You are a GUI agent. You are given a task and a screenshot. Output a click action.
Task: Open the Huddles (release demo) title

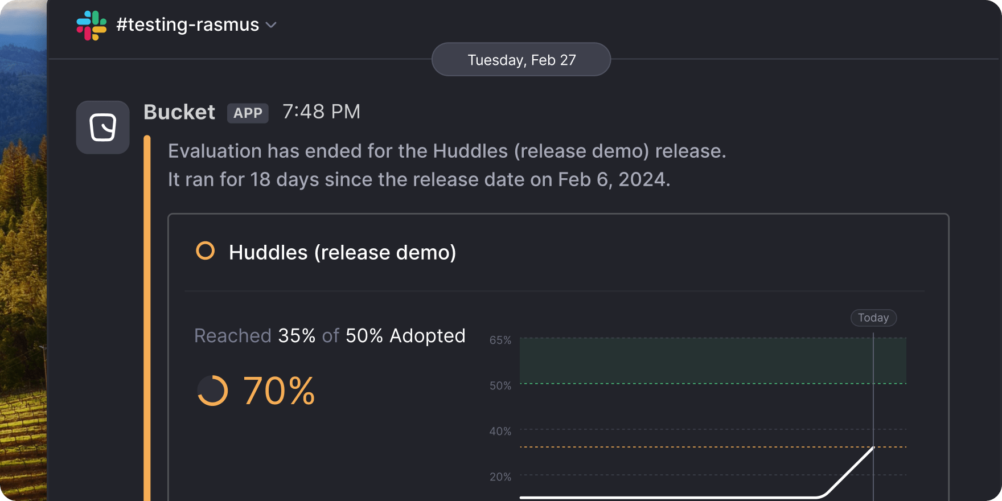click(x=343, y=252)
